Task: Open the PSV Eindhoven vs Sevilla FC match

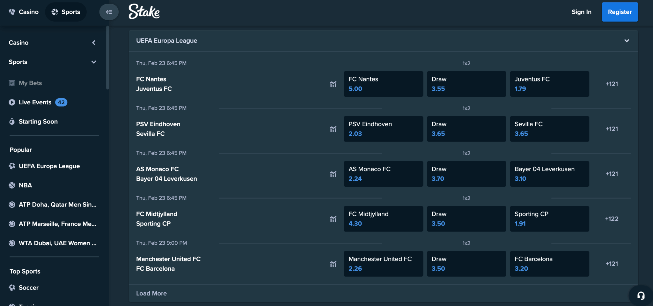Action: (158, 129)
